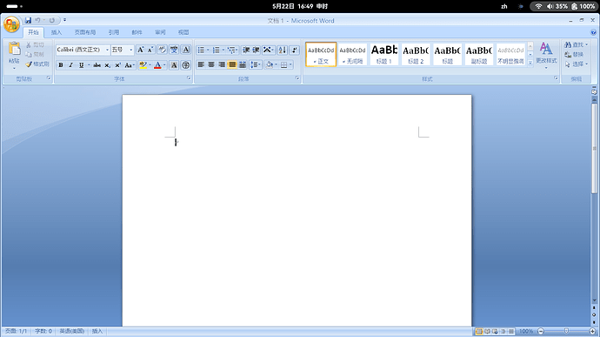This screenshot has width=600, height=337.
Task: Expand the borders dropdown arrow
Action: pyautogui.click(x=290, y=64)
